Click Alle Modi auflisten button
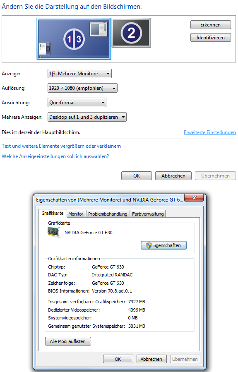 (x=68, y=341)
